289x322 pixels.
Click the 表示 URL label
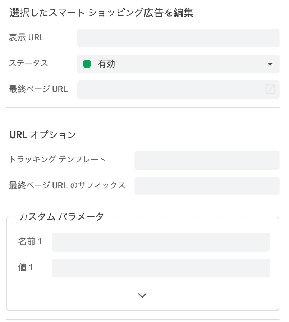[26, 38]
